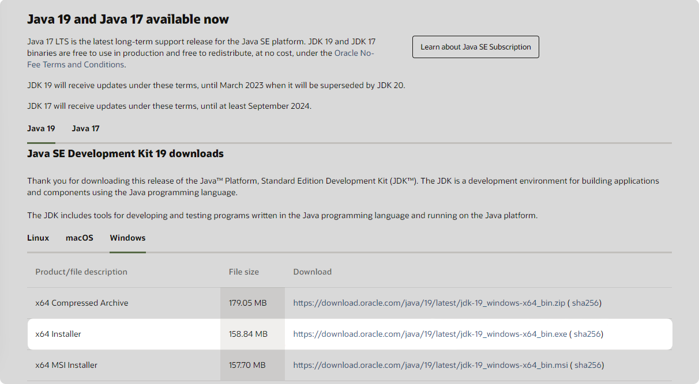The height and width of the screenshot is (384, 699).
Task: Open sha256 link for x64 Compressed Archive
Action: click(585, 303)
